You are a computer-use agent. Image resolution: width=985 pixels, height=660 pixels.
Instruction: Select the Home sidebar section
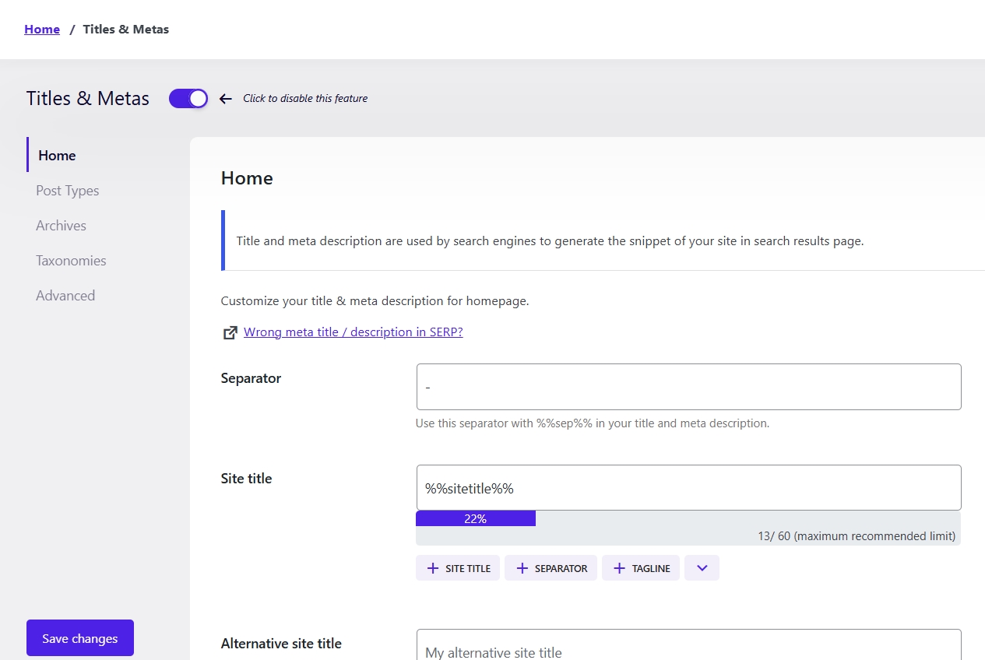tap(57, 156)
